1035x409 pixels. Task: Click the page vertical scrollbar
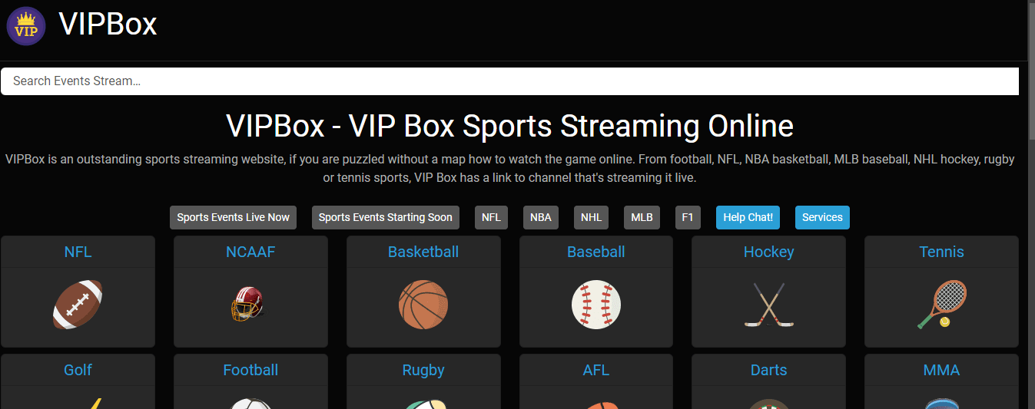[x=1030, y=230]
